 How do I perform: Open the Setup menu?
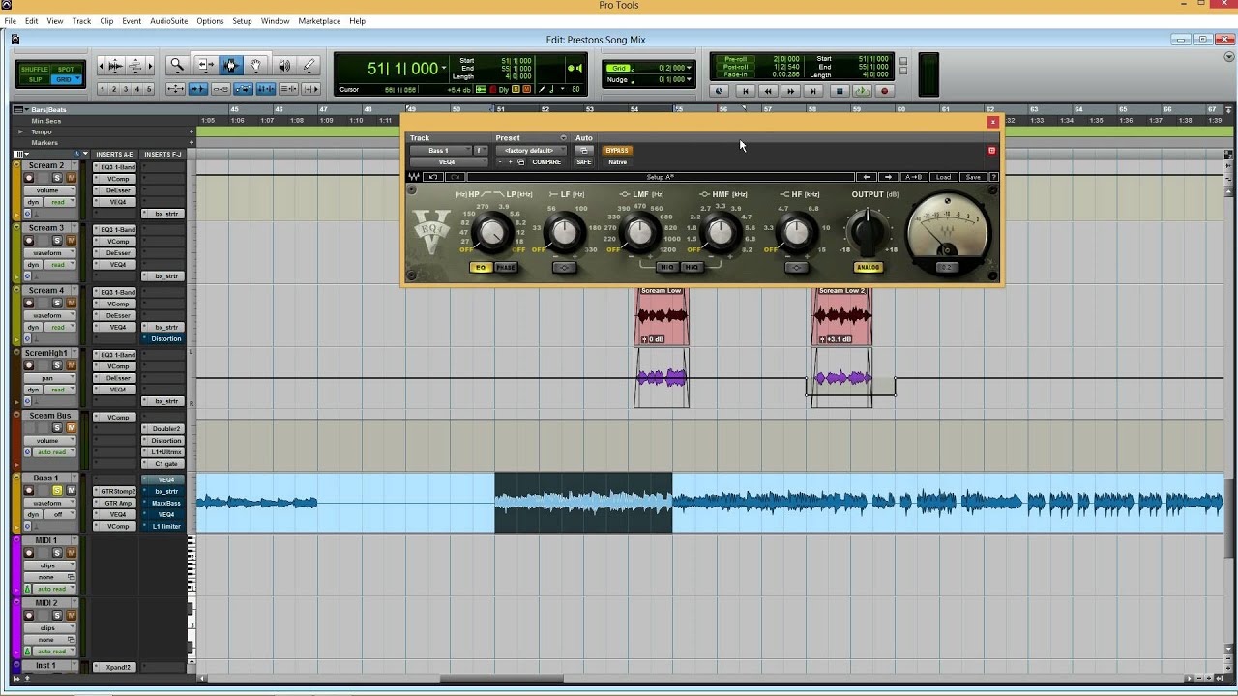coord(242,21)
